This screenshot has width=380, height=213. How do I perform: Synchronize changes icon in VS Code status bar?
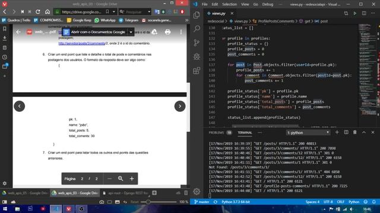[215, 202]
